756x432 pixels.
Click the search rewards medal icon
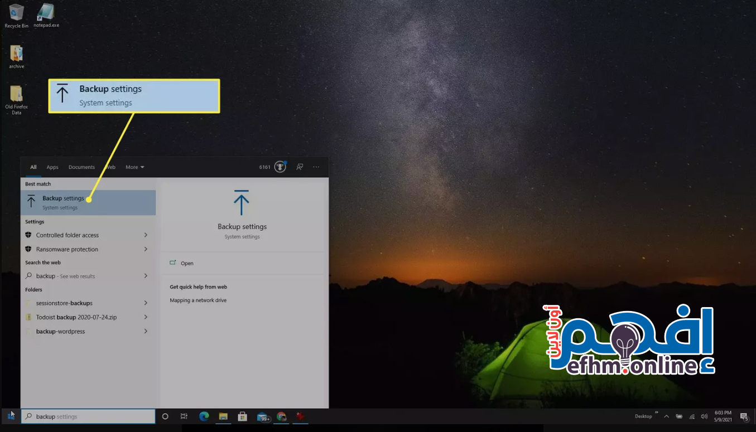[280, 167]
